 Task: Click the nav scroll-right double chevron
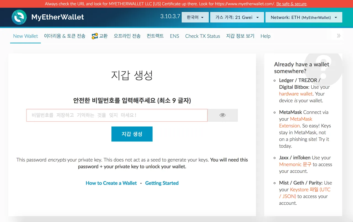coord(339,36)
